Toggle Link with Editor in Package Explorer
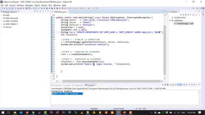Viewport: 205px width, 115px height. (x=37, y=11)
